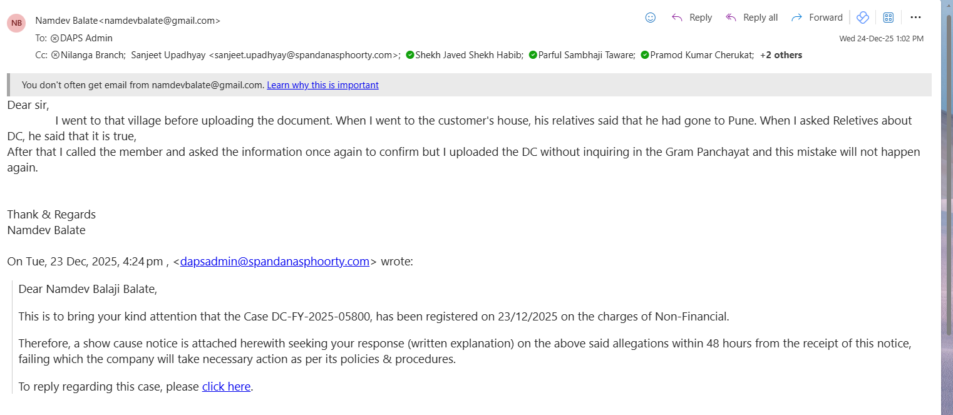Open the More actions ellipsis menu
Viewport: 953px width, 415px height.
point(915,18)
